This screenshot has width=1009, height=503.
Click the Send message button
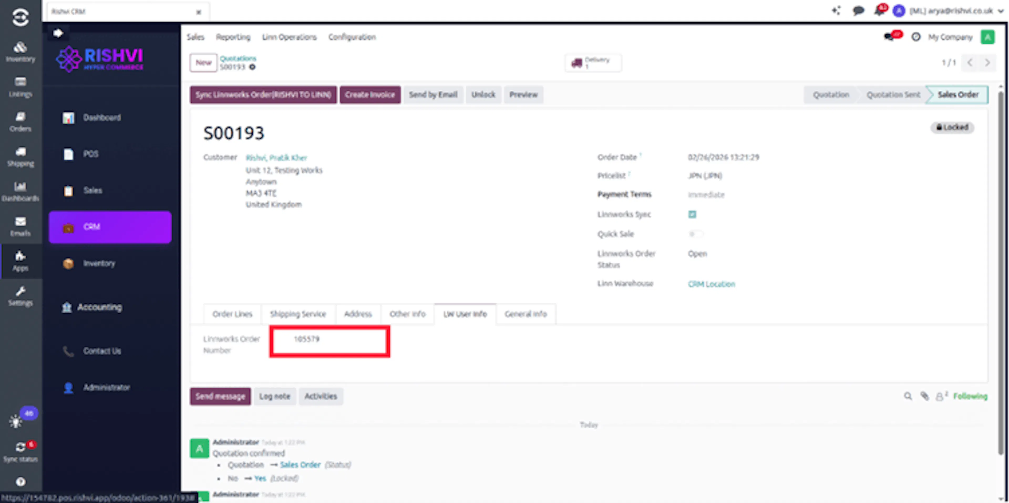tap(220, 397)
